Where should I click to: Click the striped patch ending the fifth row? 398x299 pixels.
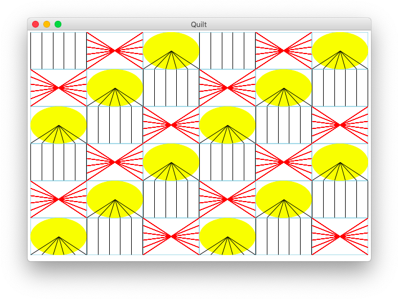[340, 199]
